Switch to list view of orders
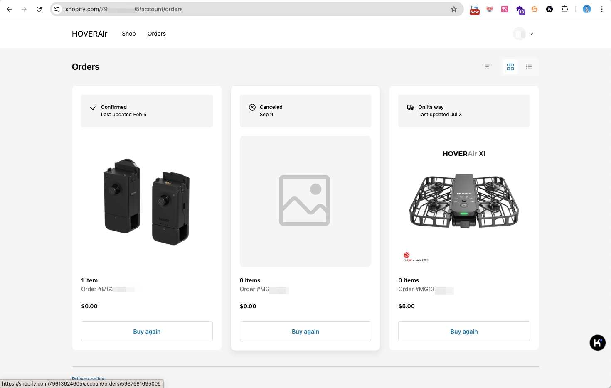The width and height of the screenshot is (611, 388). (x=529, y=67)
